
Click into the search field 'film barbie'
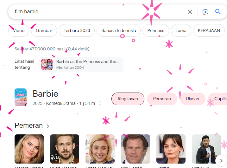(x=95, y=12)
